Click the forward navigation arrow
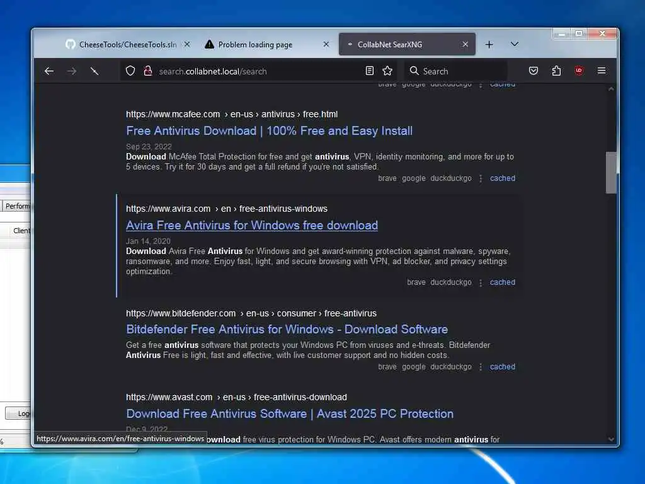Viewport: 645px width, 484px height. pyautogui.click(x=72, y=71)
